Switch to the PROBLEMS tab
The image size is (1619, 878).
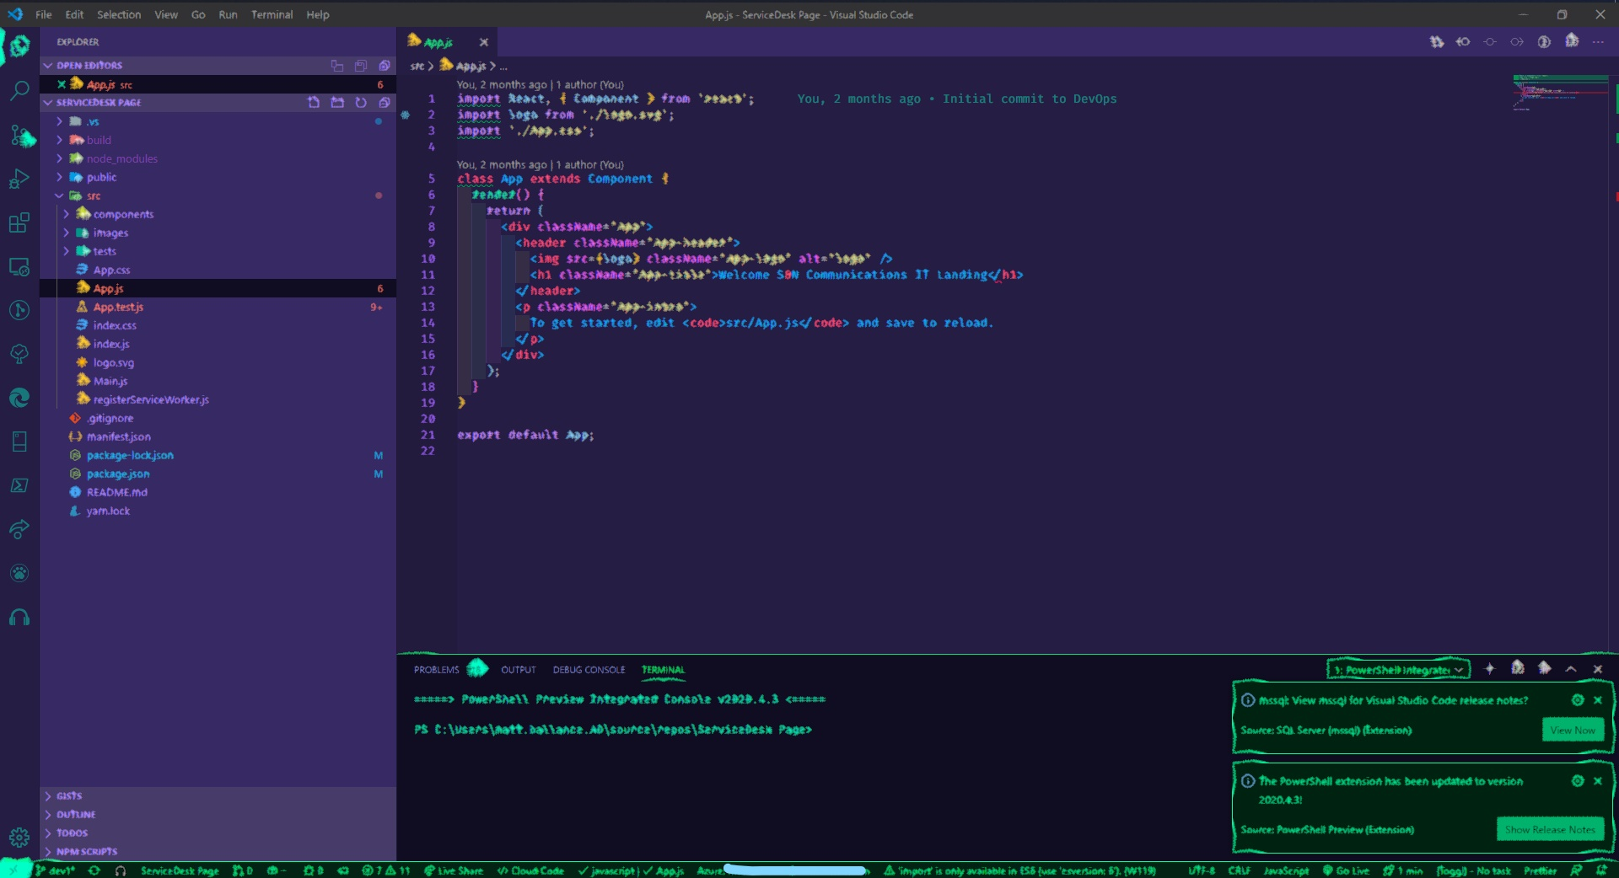(x=436, y=670)
